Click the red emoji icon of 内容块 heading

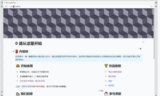(x=17, y=51)
